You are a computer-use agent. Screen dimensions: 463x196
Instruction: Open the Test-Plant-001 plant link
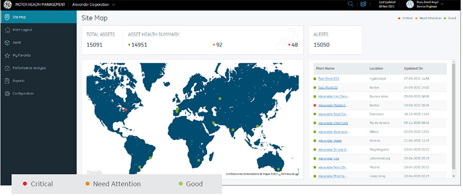pyautogui.click(x=329, y=79)
